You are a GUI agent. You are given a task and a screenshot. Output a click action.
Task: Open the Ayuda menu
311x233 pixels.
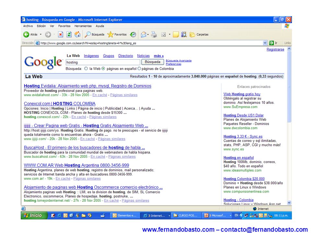[100, 26]
